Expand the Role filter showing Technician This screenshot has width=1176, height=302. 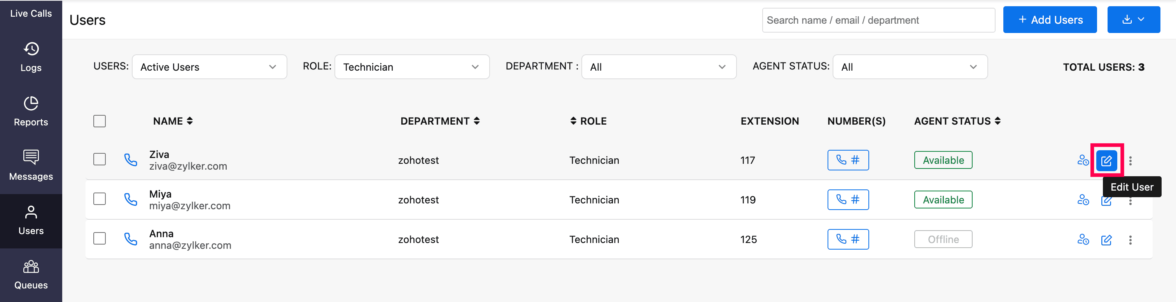(x=411, y=67)
